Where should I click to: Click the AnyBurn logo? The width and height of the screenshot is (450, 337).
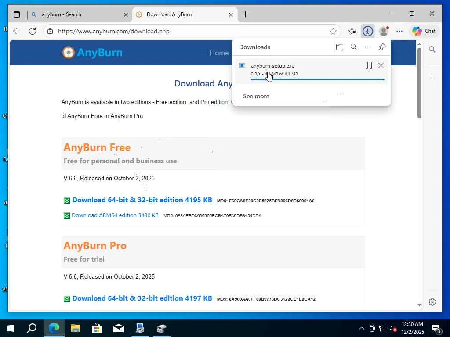92,53
